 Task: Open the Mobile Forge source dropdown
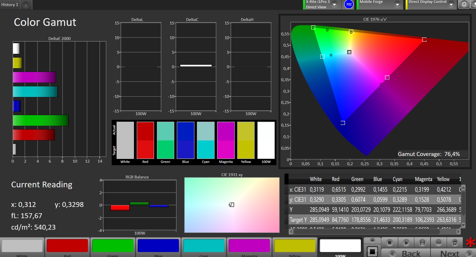point(397,5)
